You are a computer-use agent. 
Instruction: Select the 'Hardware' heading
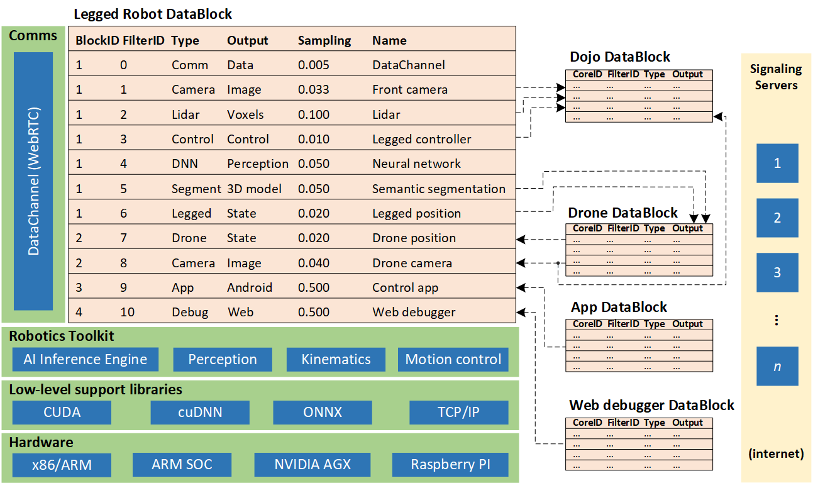[x=41, y=442]
